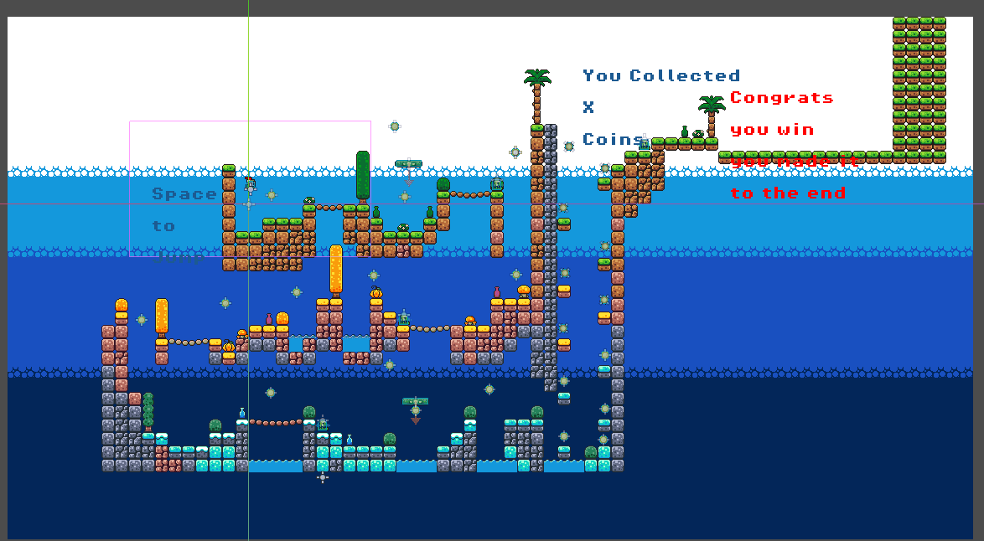Image resolution: width=984 pixels, height=541 pixels.
Task: Click the red 'Congrats' text
Action: 782,98
